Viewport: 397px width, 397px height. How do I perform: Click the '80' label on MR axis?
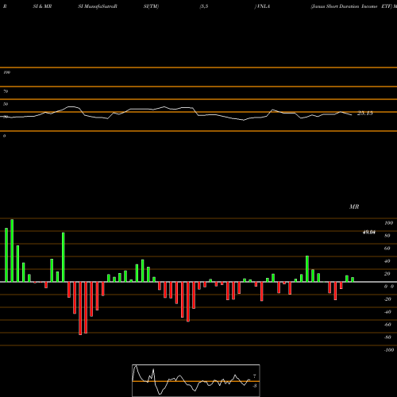[x=387, y=236]
